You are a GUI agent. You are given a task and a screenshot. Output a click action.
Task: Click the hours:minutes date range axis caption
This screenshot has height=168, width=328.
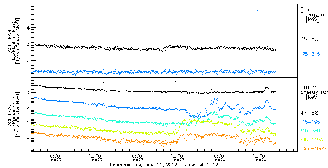coord(164,165)
